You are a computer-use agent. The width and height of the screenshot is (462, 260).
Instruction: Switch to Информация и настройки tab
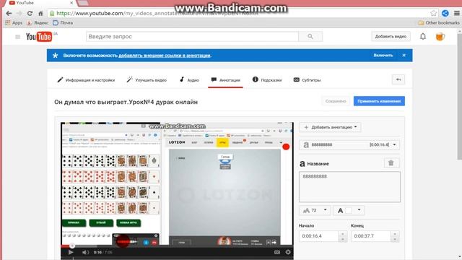86,80
